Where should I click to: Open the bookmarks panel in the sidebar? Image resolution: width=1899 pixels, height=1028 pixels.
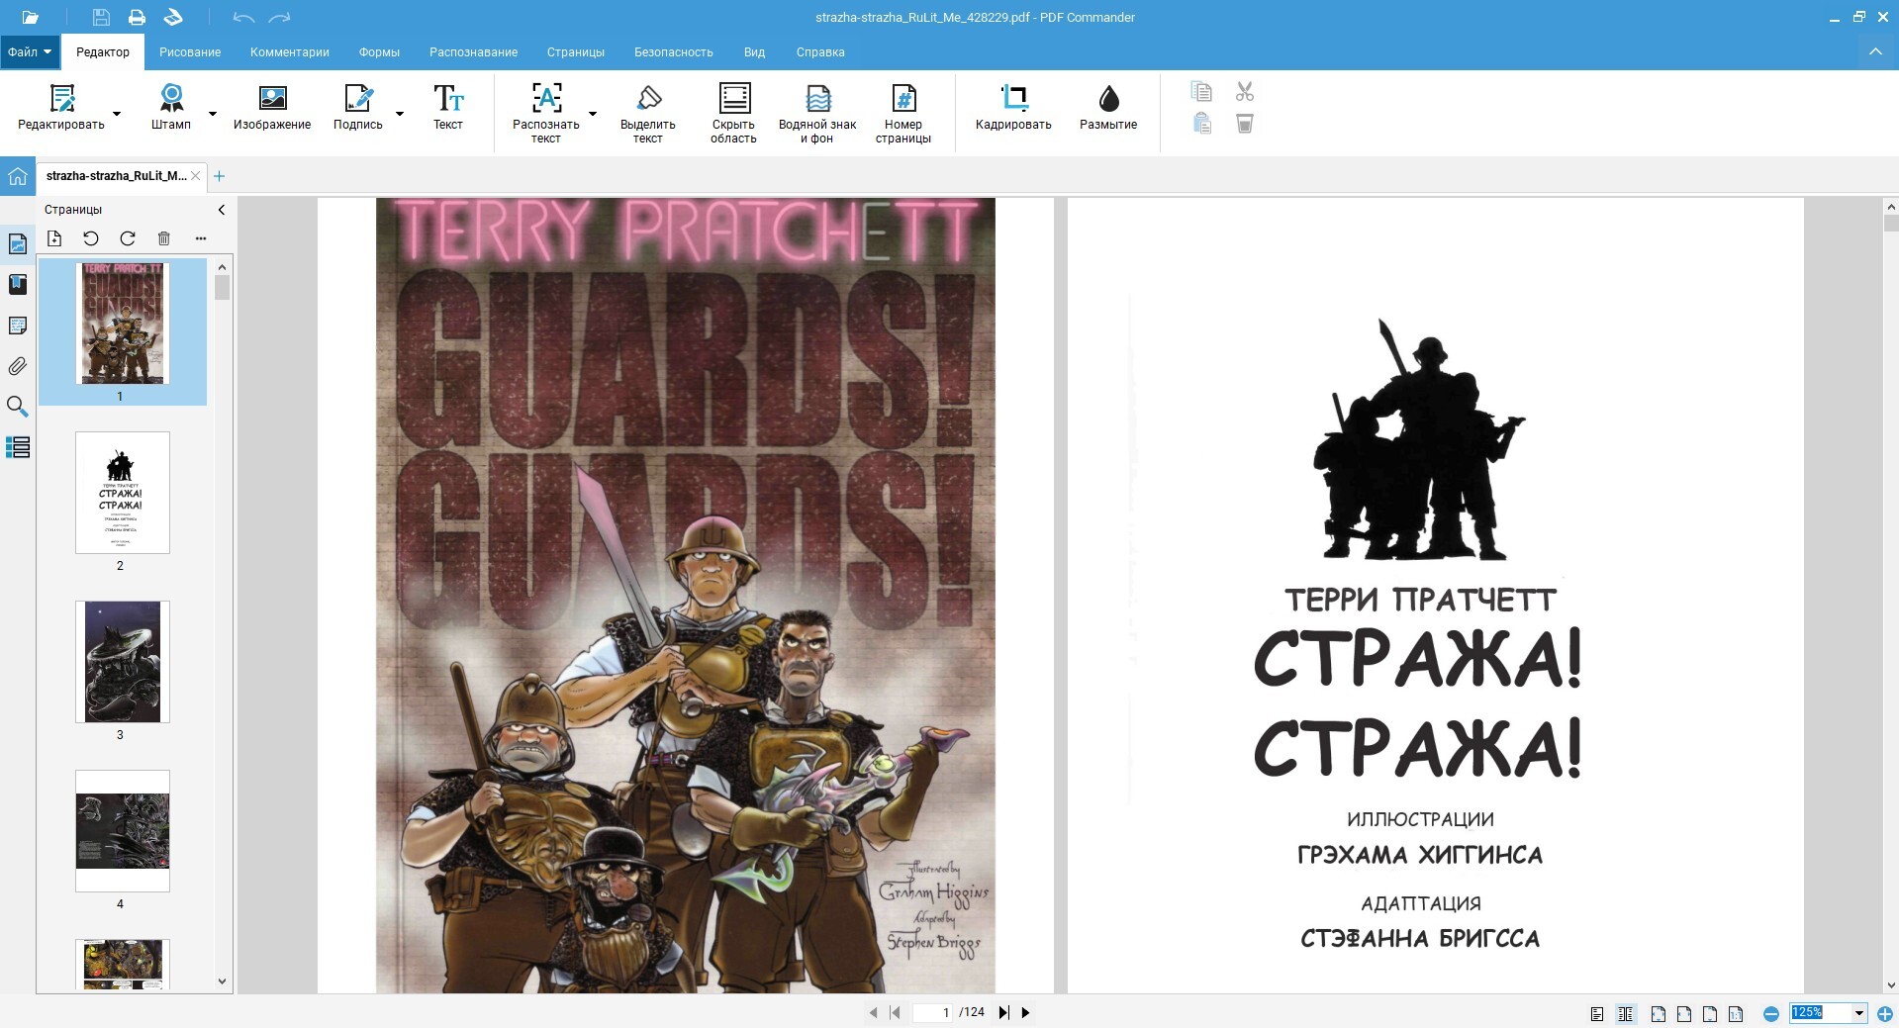coord(18,285)
